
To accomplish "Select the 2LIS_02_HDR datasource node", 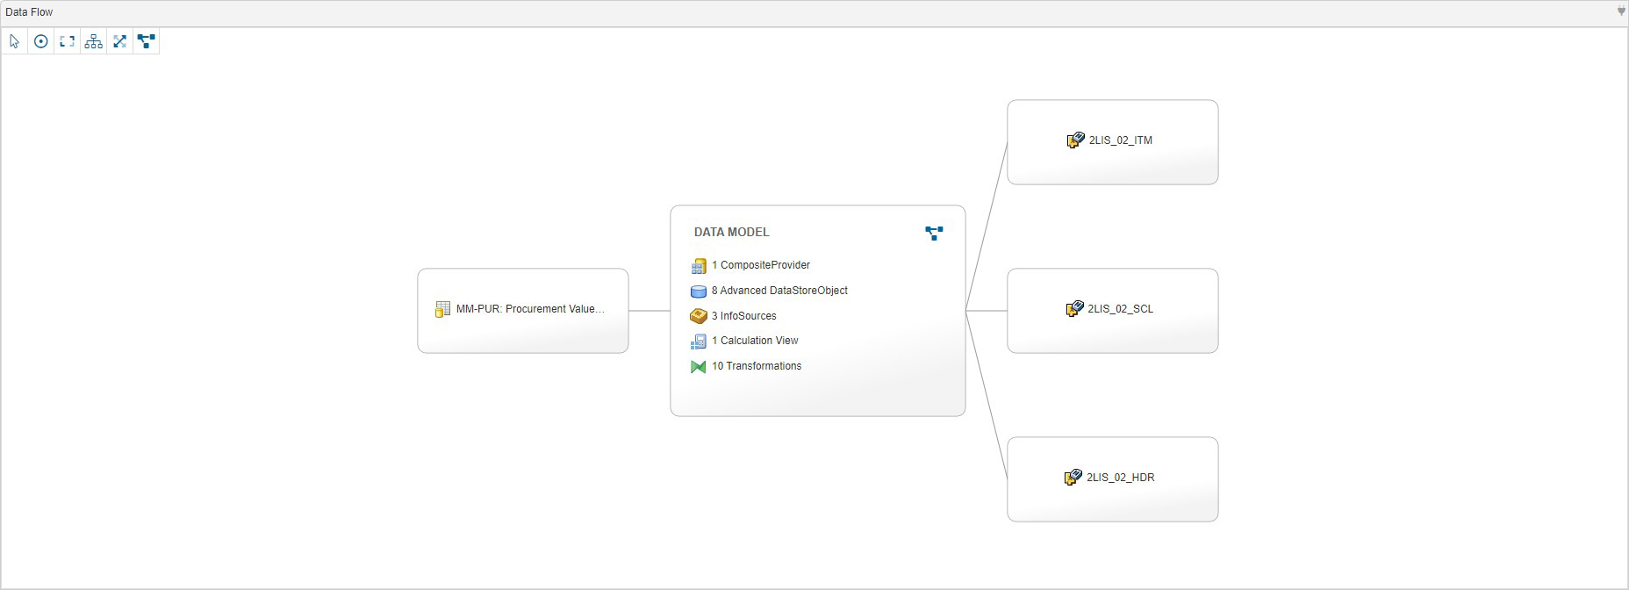I will click(1112, 478).
